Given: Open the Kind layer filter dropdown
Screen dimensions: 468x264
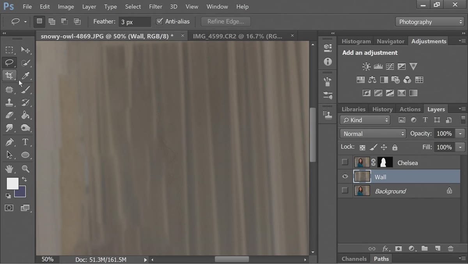Looking at the screenshot, I should click(365, 120).
